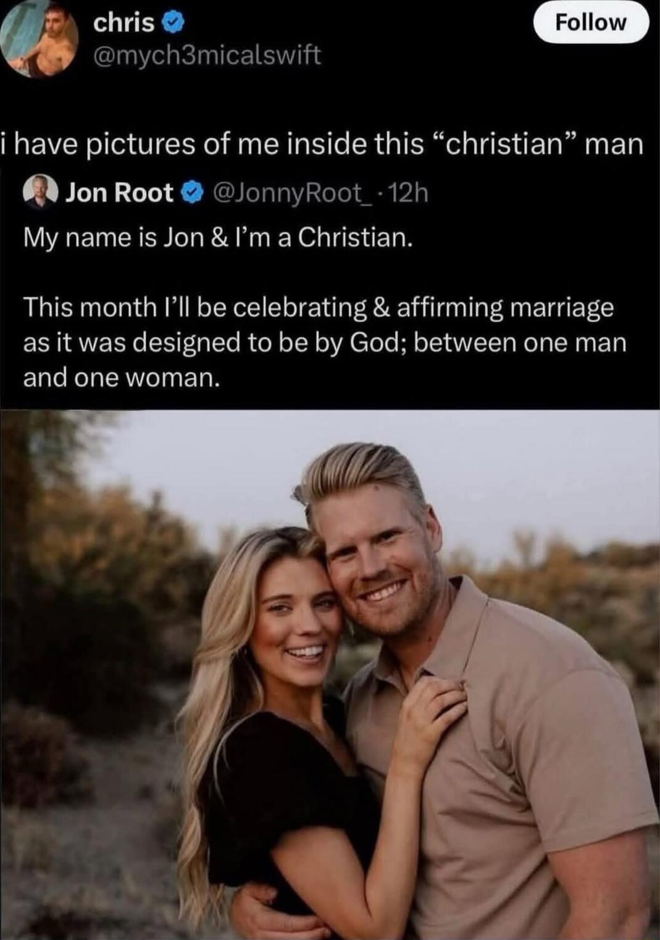Viewport: 660px width, 940px height.
Task: Click the line 'My name is Jon & I'm a Christian.'
Action: point(217,237)
